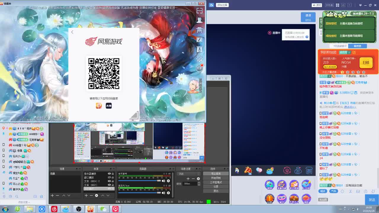Open 台式音响 mixer settings gear
Image resolution: width=379 pixels, height=213 pixels.
coord(168,181)
